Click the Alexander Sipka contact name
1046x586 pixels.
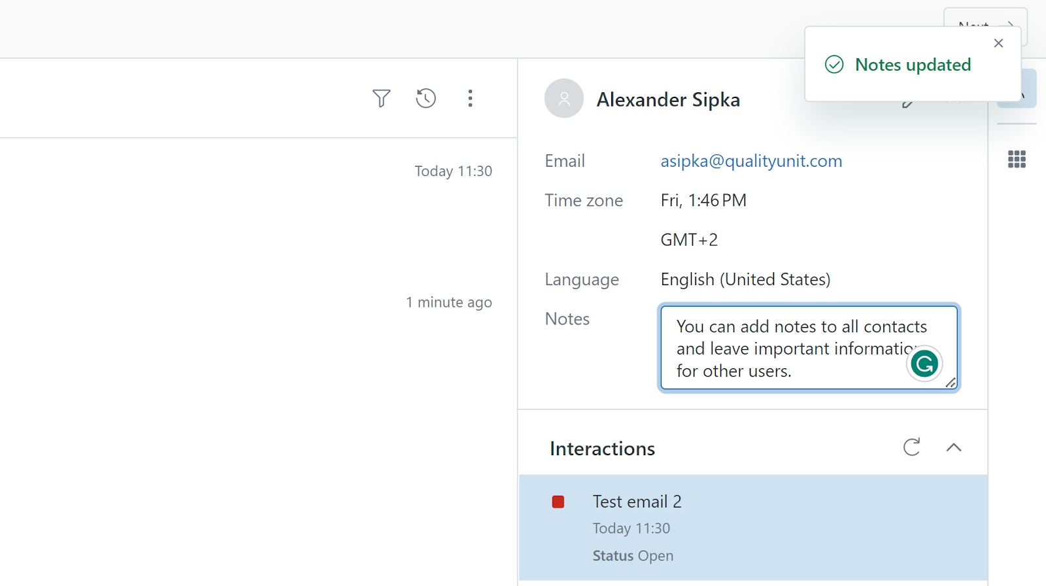click(668, 99)
